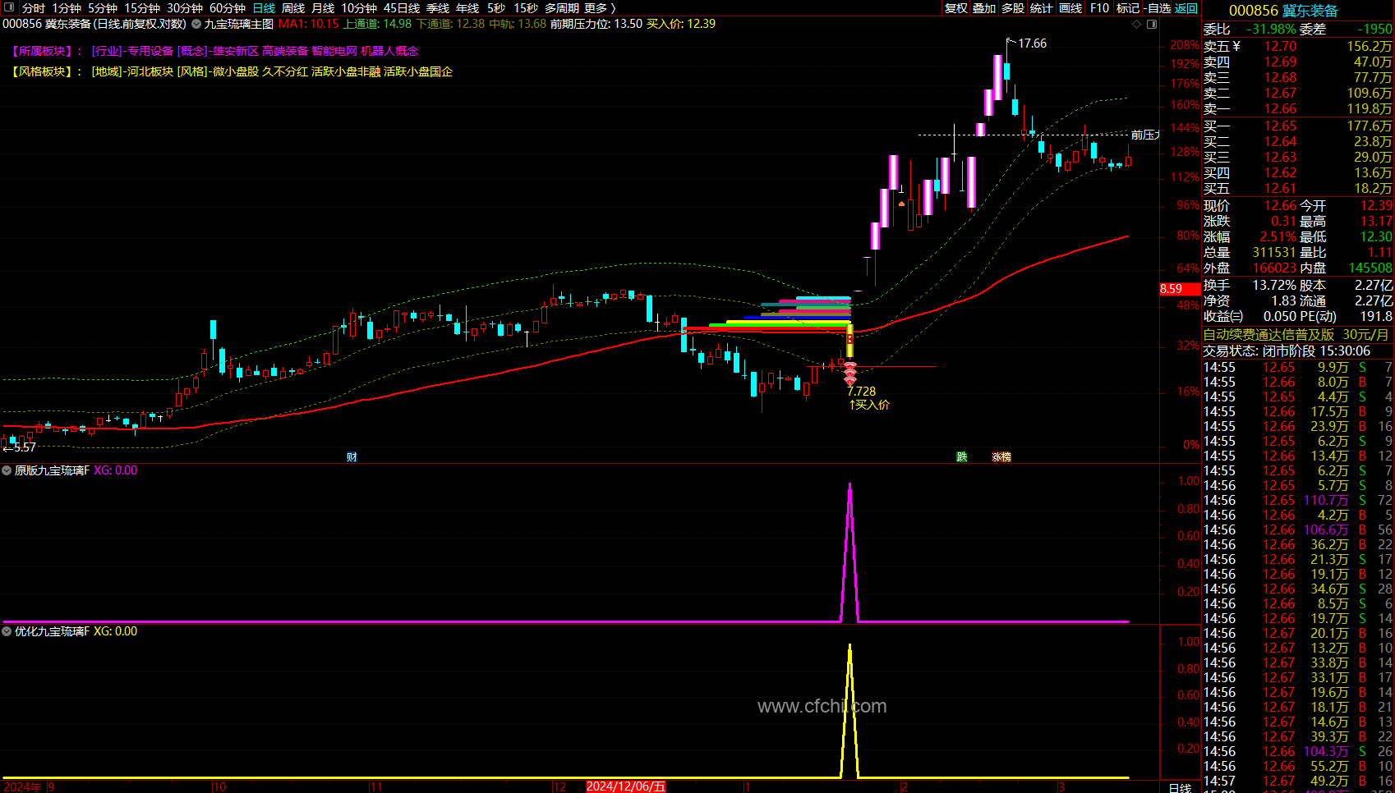Switch to the 15秒 timeframe
Viewport: 1395px width, 793px height.
526,8
